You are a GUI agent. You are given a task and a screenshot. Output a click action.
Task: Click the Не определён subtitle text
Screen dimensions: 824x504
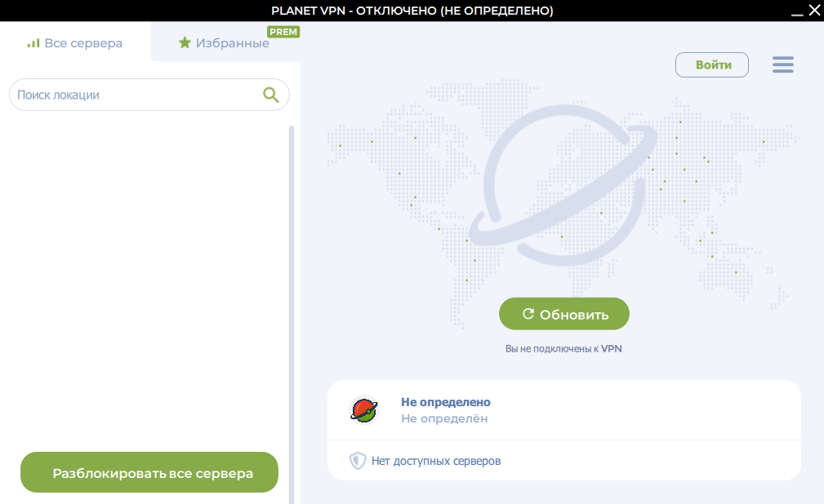coord(444,418)
